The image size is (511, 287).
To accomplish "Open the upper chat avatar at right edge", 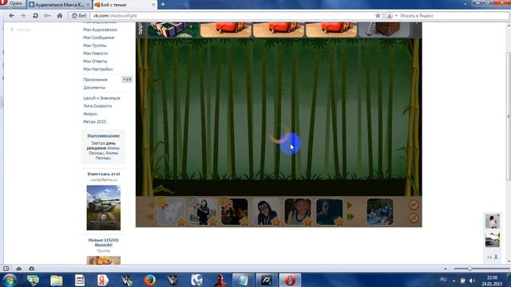I will coord(493,222).
